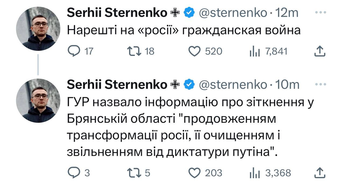Open Serhii Sternenko profile name in first tweet

(117, 13)
